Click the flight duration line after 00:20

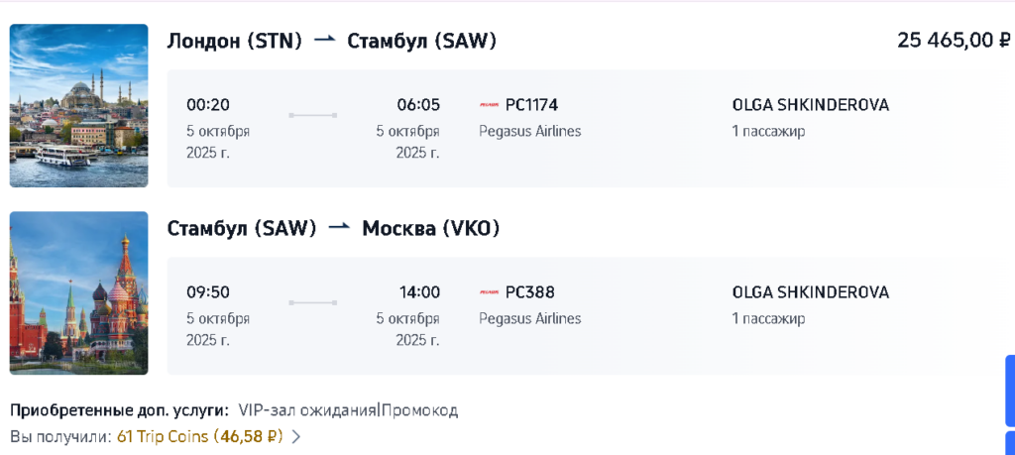(x=312, y=116)
